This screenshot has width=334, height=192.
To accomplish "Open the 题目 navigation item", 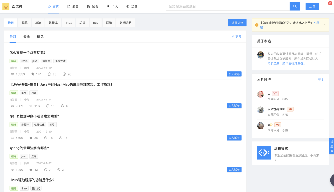I will 73,6.
